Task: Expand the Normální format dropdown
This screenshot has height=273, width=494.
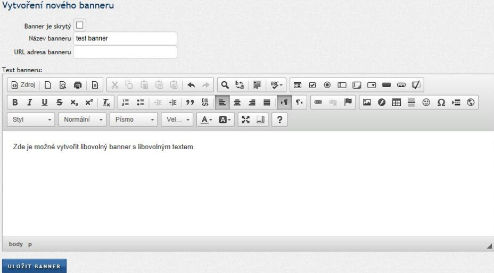Action: click(x=82, y=120)
